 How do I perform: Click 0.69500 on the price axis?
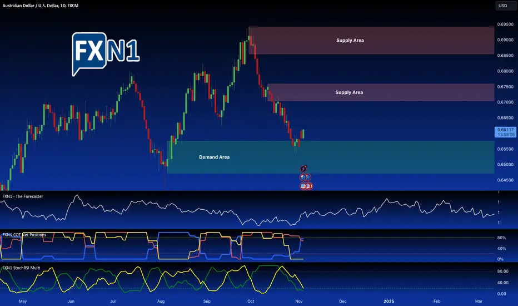[x=505, y=24]
